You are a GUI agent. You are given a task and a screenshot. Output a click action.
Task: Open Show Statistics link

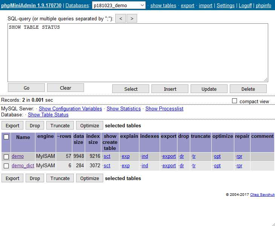click(x=124, y=109)
